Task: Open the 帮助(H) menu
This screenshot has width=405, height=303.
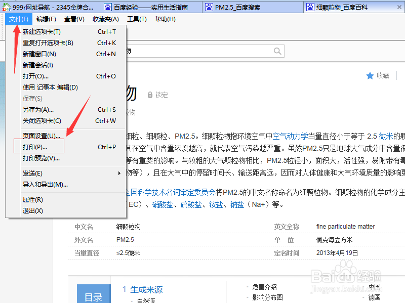Action: 165,19
